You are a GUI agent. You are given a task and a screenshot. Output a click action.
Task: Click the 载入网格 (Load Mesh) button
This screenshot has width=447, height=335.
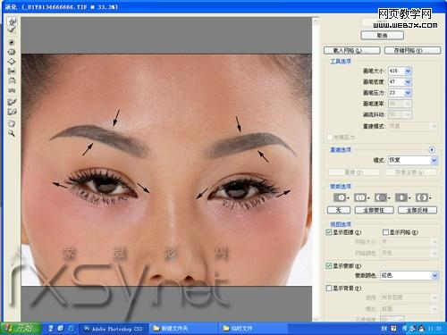coord(352,51)
